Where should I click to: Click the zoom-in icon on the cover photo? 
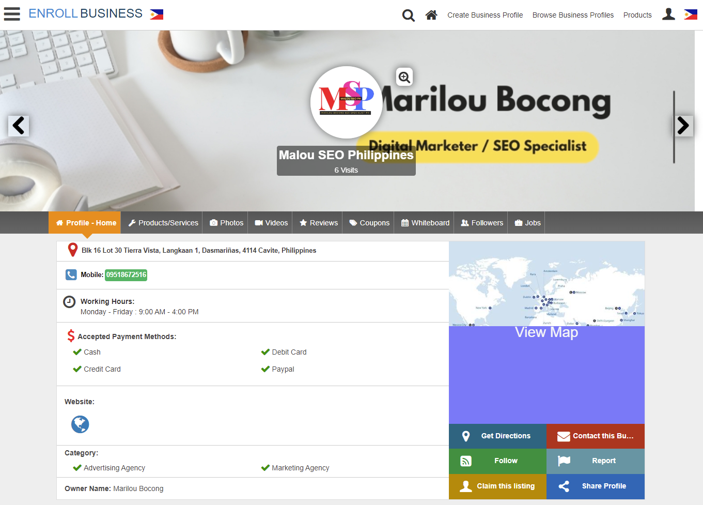click(404, 78)
